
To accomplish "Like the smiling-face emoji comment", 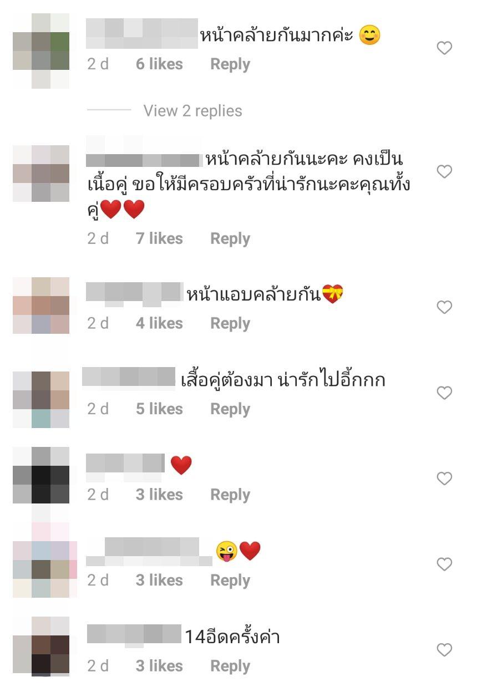I will coord(444,49).
